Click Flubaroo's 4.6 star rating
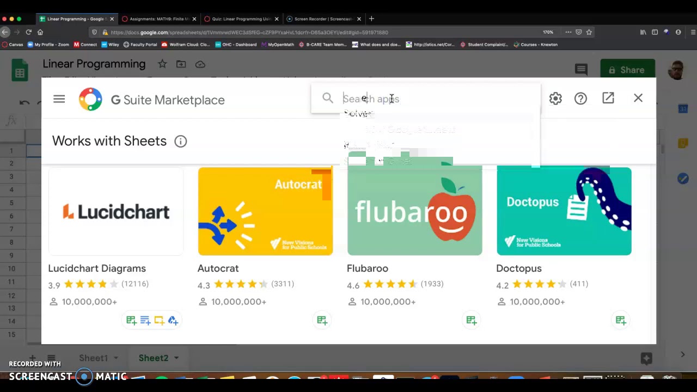 (390, 284)
